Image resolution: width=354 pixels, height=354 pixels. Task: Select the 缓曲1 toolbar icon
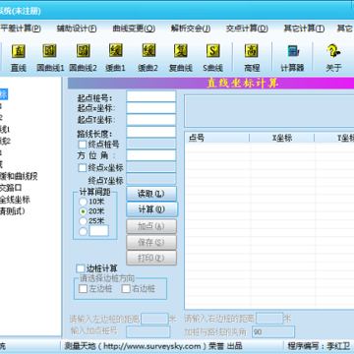pos(115,57)
